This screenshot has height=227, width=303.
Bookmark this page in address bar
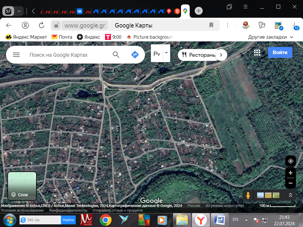211,25
